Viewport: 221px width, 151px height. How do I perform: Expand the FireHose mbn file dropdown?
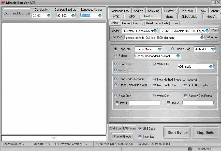click(202, 38)
